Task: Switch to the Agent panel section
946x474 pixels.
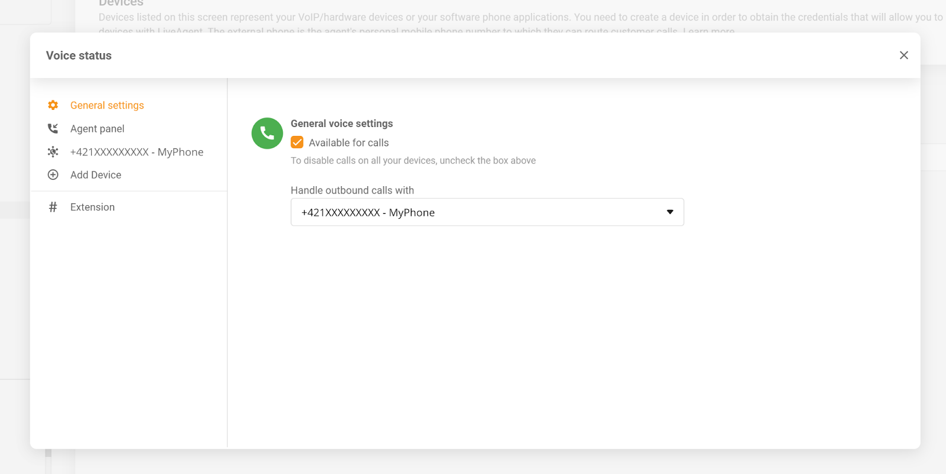Action: click(98, 129)
